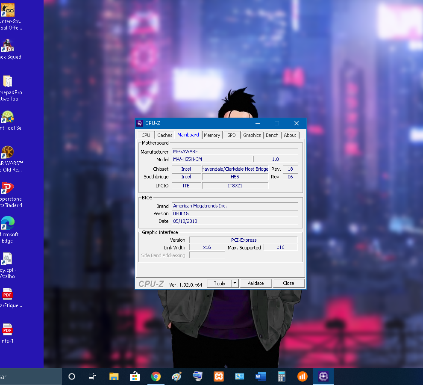Open the About tab
Screen dimensions: 423x385
290,135
